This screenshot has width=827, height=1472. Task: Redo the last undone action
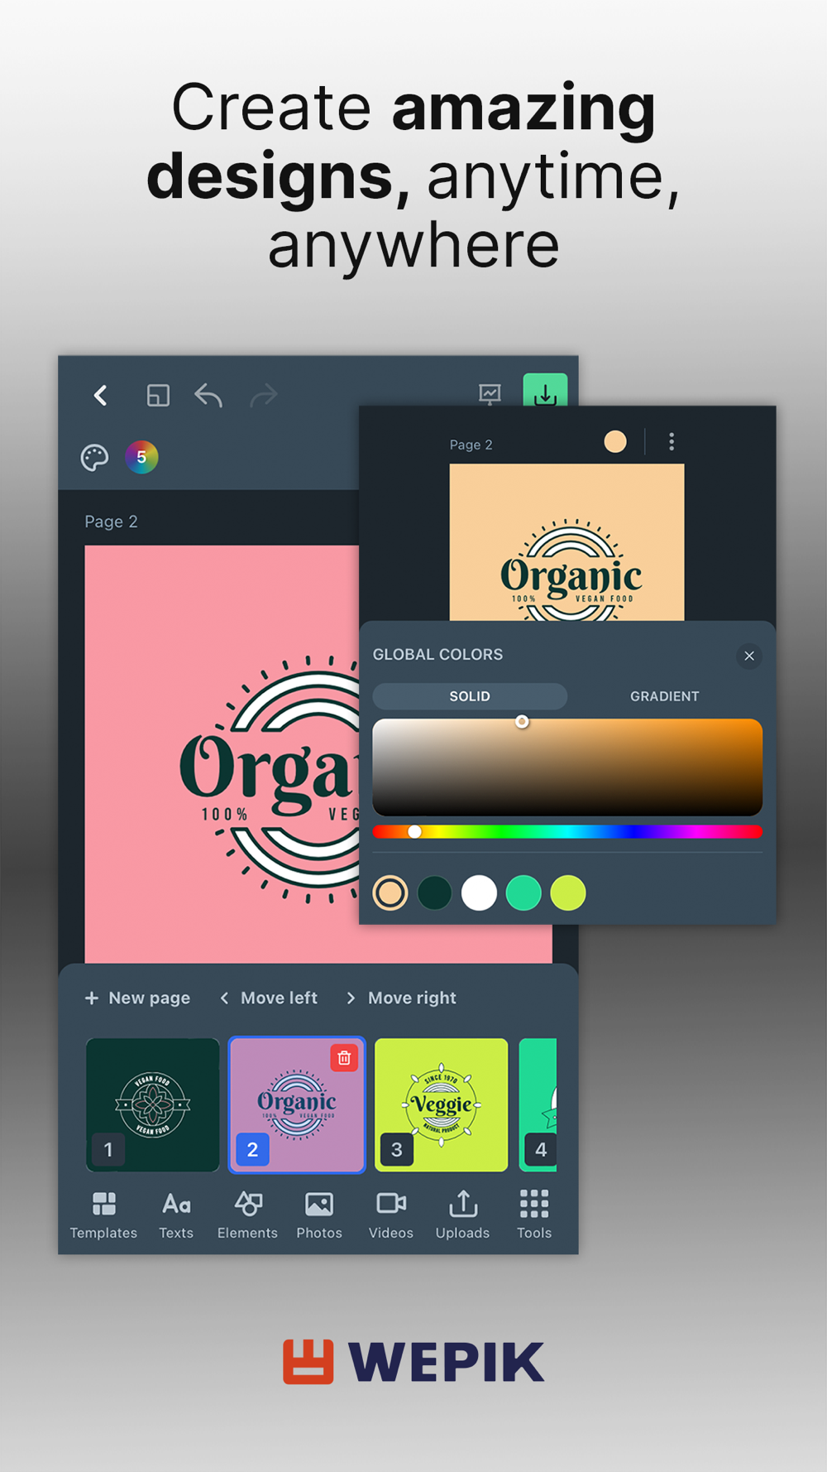pyautogui.click(x=264, y=396)
